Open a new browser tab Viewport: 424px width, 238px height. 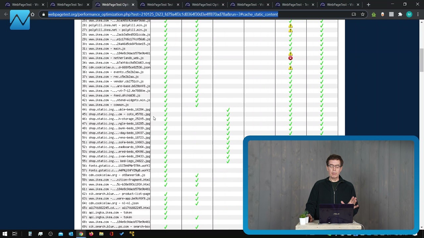368,5
